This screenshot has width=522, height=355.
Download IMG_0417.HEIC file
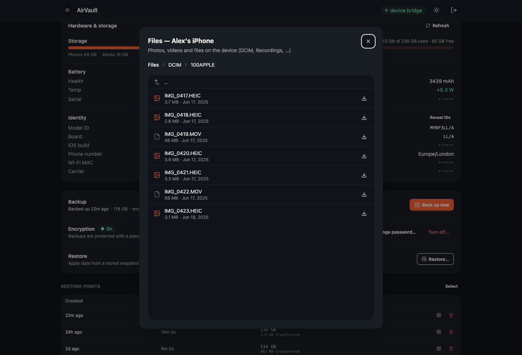[x=364, y=99]
